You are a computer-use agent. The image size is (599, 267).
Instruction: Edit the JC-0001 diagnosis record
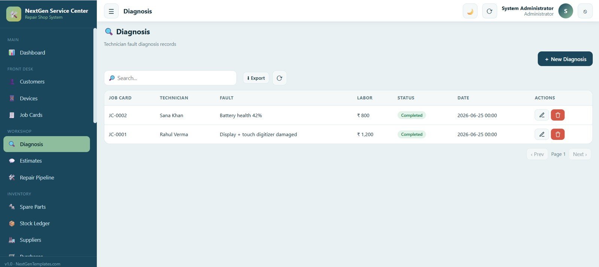(x=542, y=134)
